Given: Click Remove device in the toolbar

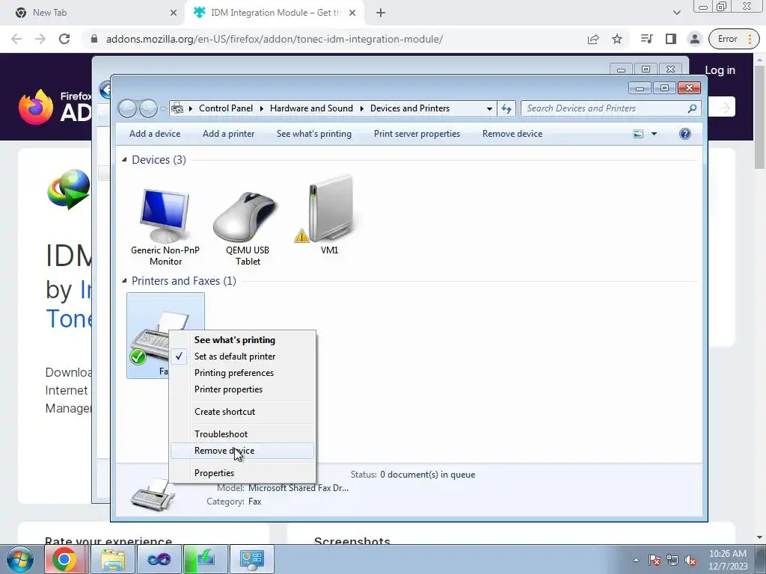Looking at the screenshot, I should pos(512,134).
